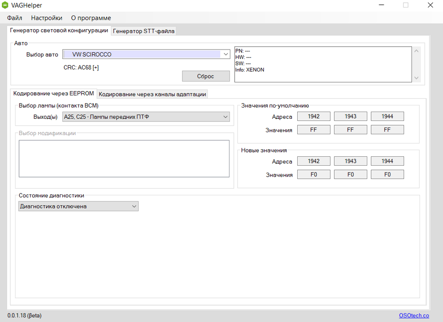The width and height of the screenshot is (443, 322).
Task: Open the О программе menu
Action: [x=91, y=18]
